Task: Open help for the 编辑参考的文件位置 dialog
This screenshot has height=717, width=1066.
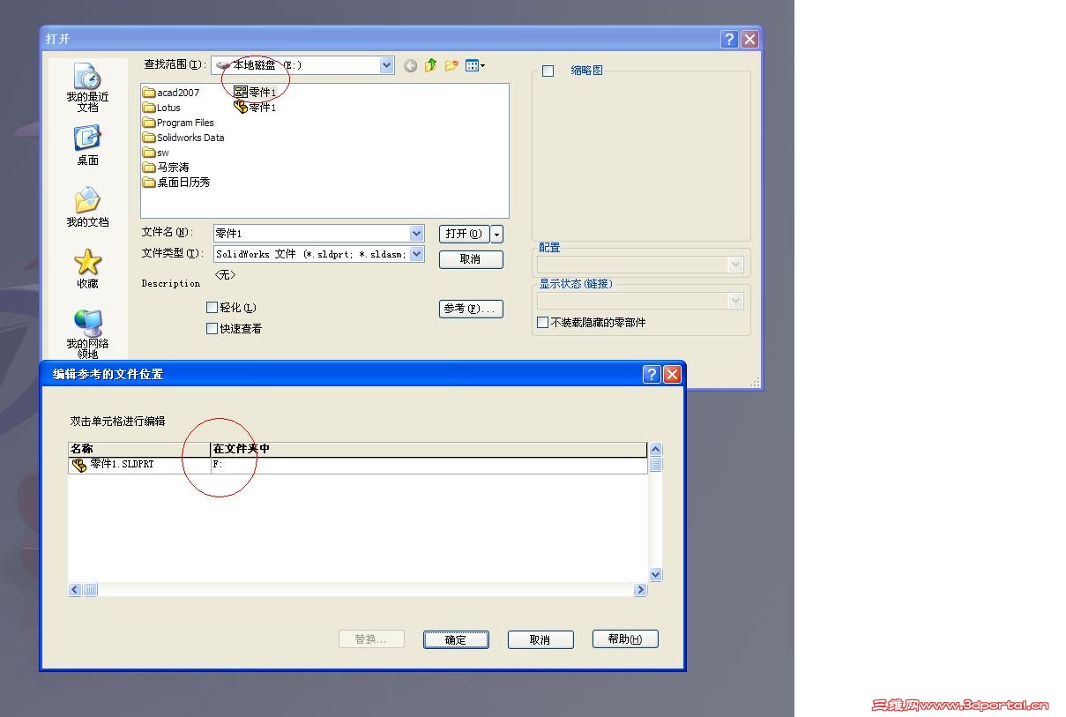Action: coord(652,374)
